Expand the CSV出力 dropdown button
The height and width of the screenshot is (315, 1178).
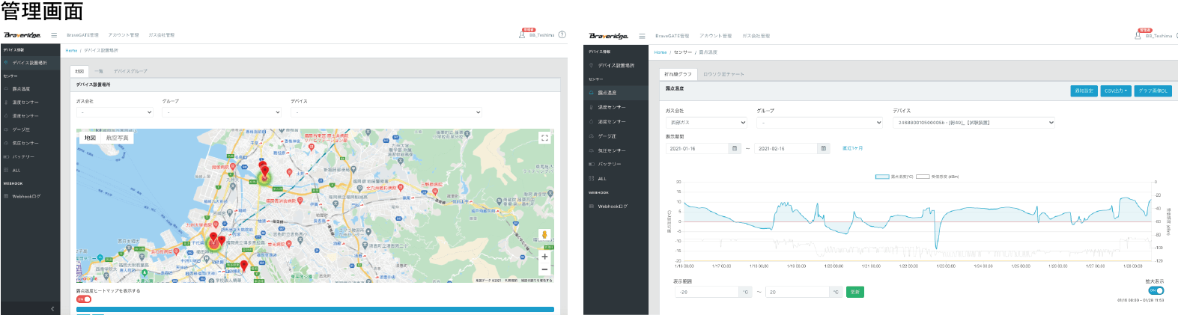point(1115,91)
